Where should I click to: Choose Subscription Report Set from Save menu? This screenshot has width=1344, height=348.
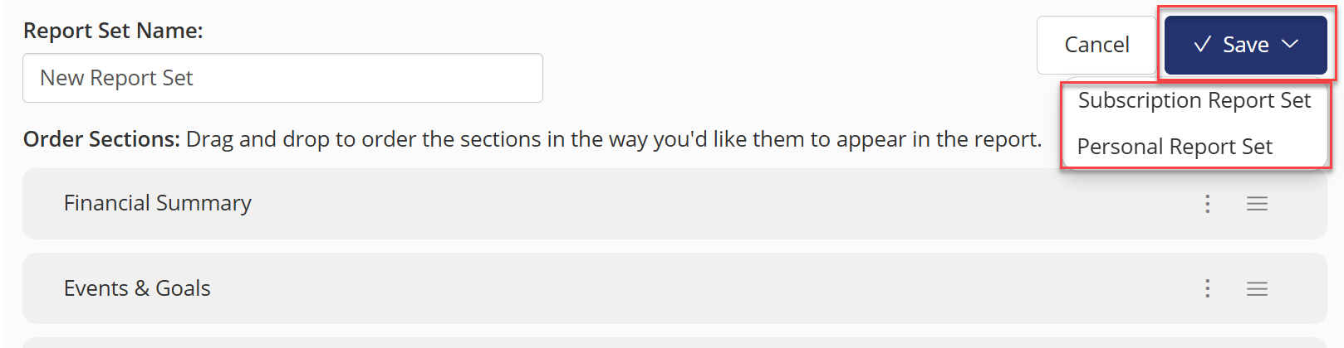pos(1194,100)
